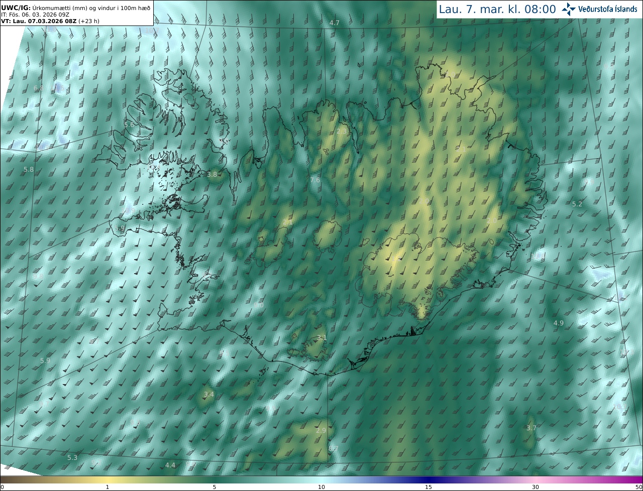Click the brown start of the color bar

(x=10, y=479)
